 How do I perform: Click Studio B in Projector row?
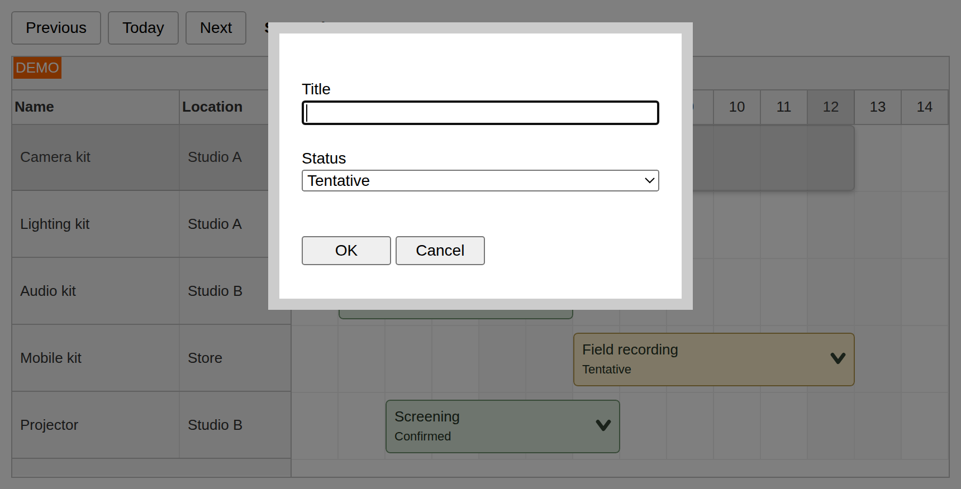[x=215, y=425]
